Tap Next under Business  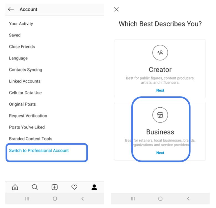[x=160, y=153]
